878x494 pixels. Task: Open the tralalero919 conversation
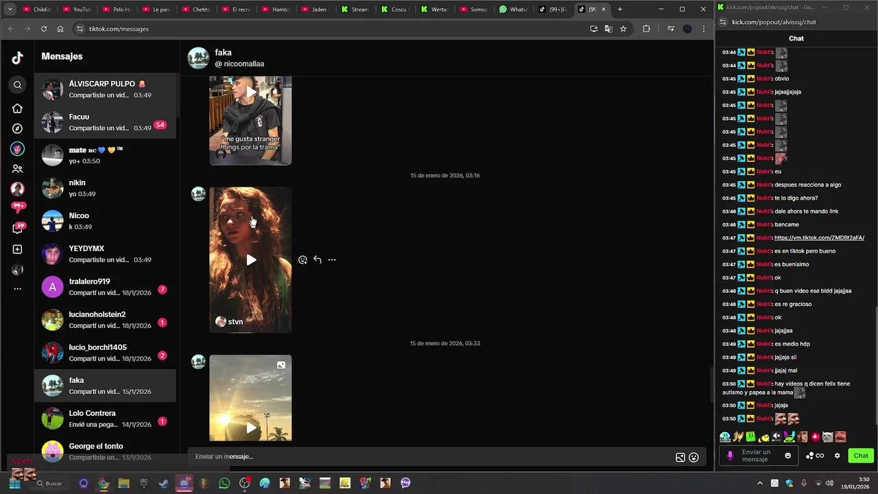click(x=105, y=287)
